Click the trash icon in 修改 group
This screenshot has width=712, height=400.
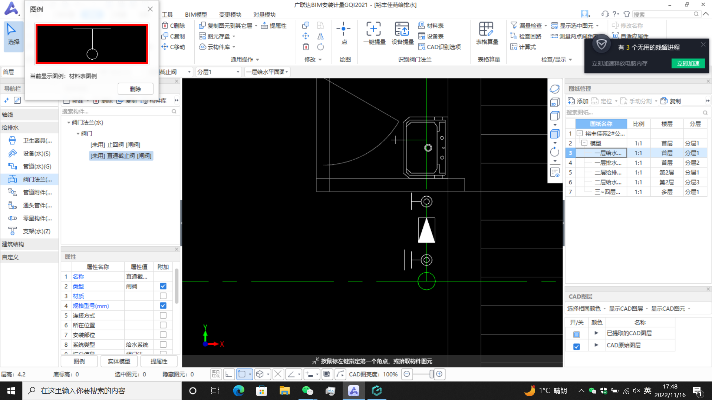[x=306, y=47]
